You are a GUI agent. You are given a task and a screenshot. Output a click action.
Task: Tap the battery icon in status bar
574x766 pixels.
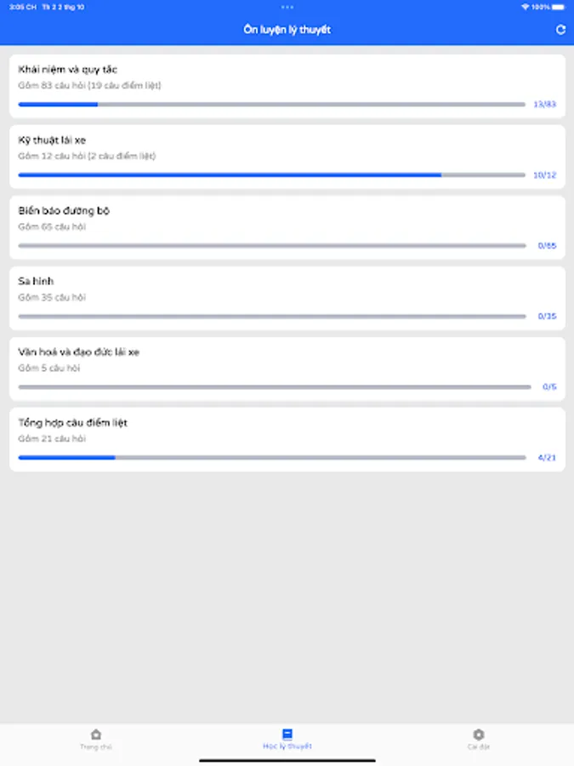click(560, 7)
